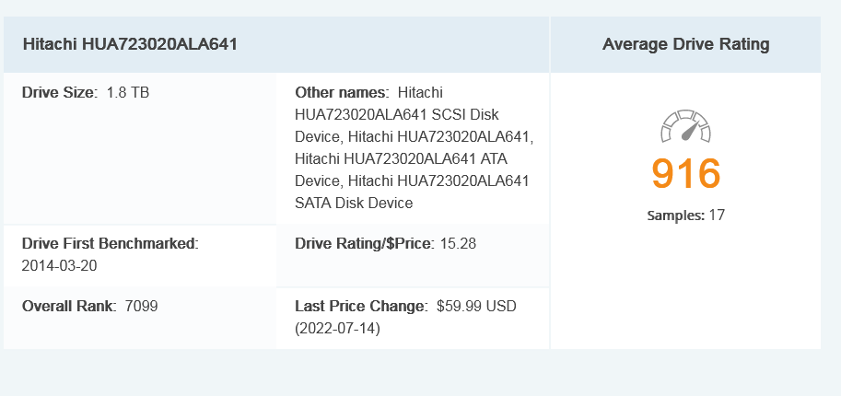Viewport: 841px width, 396px height.
Task: Select the 1.8 TB drive size value
Action: tap(127, 93)
